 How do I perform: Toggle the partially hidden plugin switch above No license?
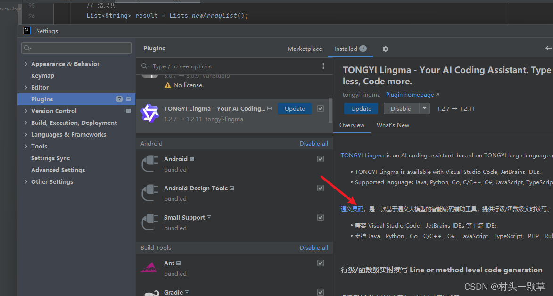coord(150,76)
